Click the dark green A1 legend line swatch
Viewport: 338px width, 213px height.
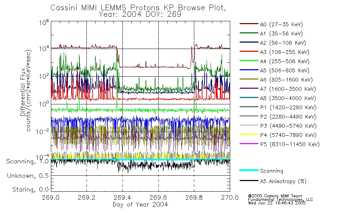(x=249, y=33)
